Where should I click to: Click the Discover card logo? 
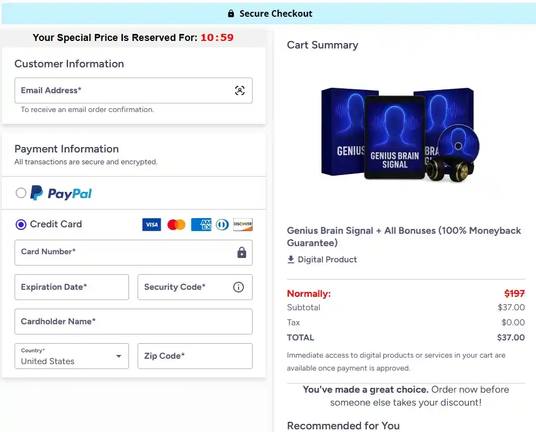[242, 225]
